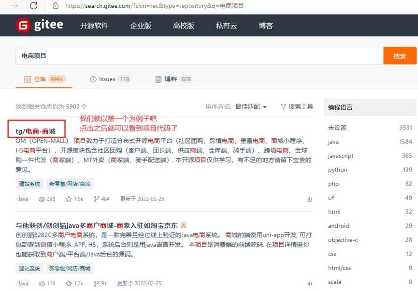Image resolution: width=418 pixels, height=291 pixels.
Task: Click the 建站系统 tag under 创创猫 repository
Action: coord(29,268)
